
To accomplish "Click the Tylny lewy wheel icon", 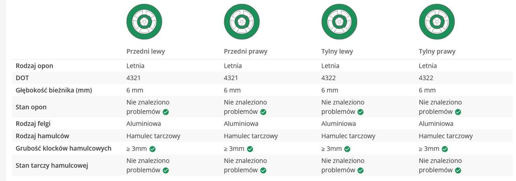I will [339, 22].
